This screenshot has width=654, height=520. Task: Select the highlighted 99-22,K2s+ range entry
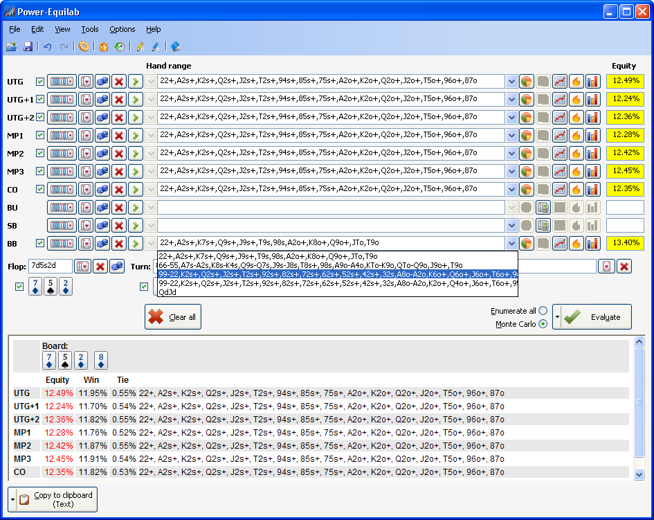click(x=338, y=274)
